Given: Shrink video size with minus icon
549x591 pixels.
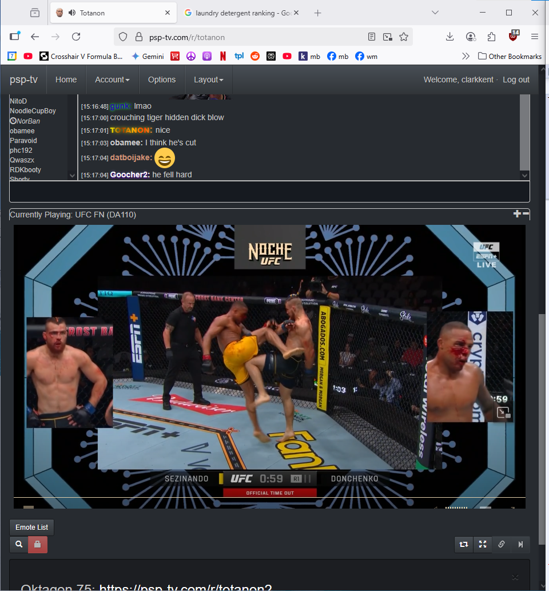Looking at the screenshot, I should [x=526, y=214].
